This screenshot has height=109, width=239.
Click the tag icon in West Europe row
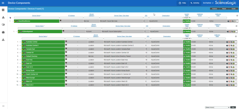[231, 78]
